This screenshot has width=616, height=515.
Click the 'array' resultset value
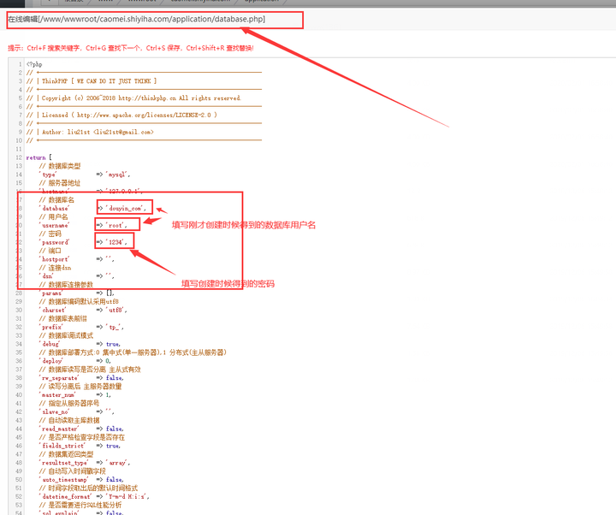click(118, 463)
